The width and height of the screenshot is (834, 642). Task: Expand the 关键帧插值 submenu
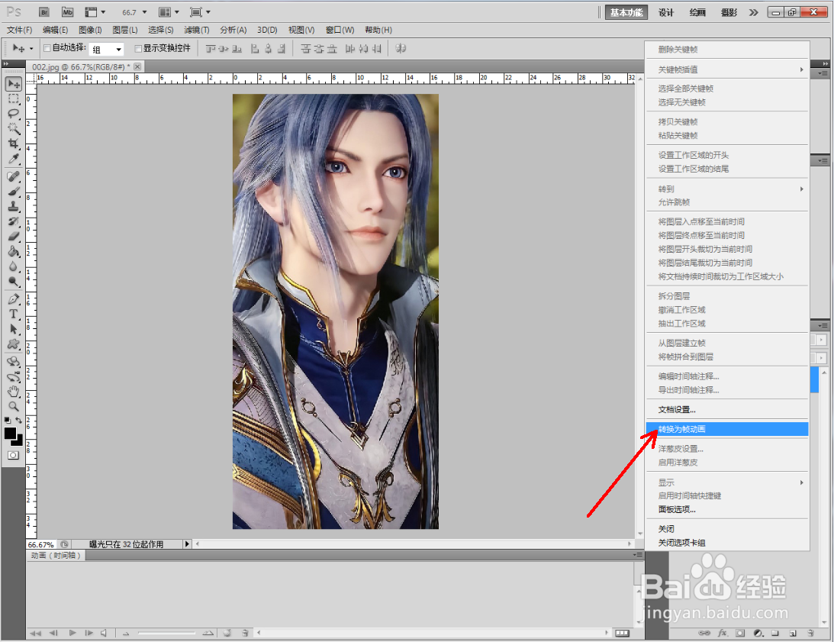tap(727, 69)
